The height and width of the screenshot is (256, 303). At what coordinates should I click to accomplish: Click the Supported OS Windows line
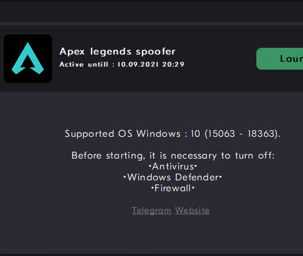173,134
